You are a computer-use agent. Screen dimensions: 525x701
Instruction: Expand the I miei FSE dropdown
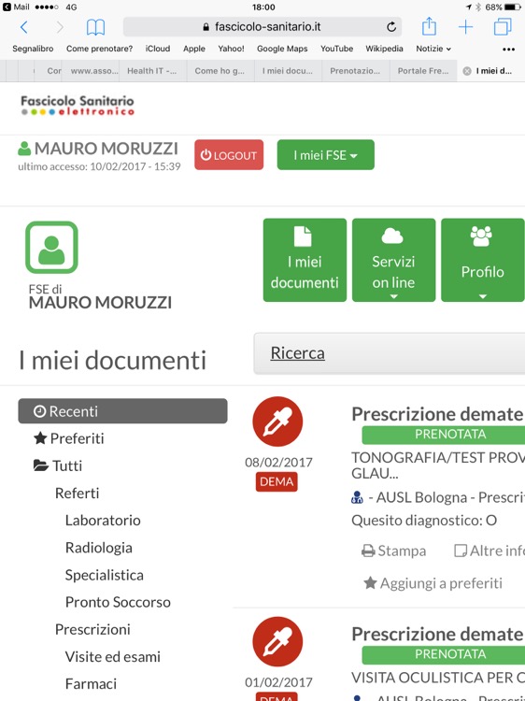(x=326, y=154)
